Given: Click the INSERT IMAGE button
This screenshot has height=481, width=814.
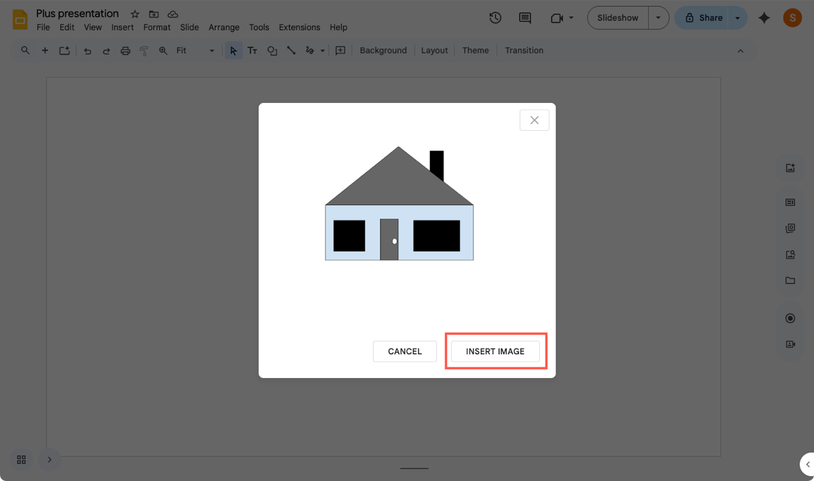Looking at the screenshot, I should (495, 352).
